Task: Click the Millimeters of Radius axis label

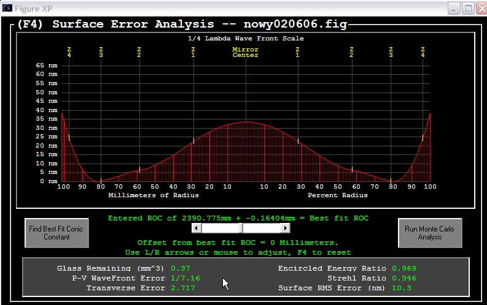Action: coord(154,195)
